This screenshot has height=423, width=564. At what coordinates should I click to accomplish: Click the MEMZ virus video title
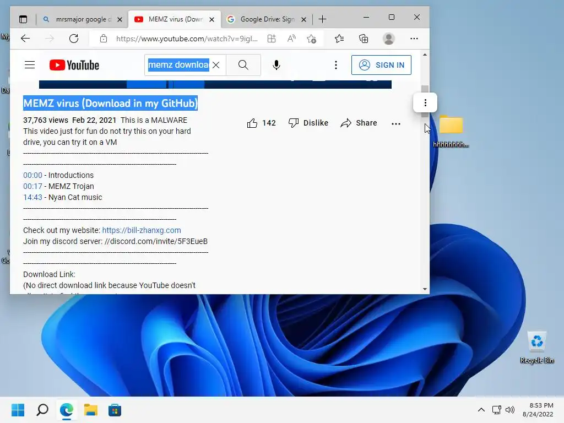pos(110,103)
